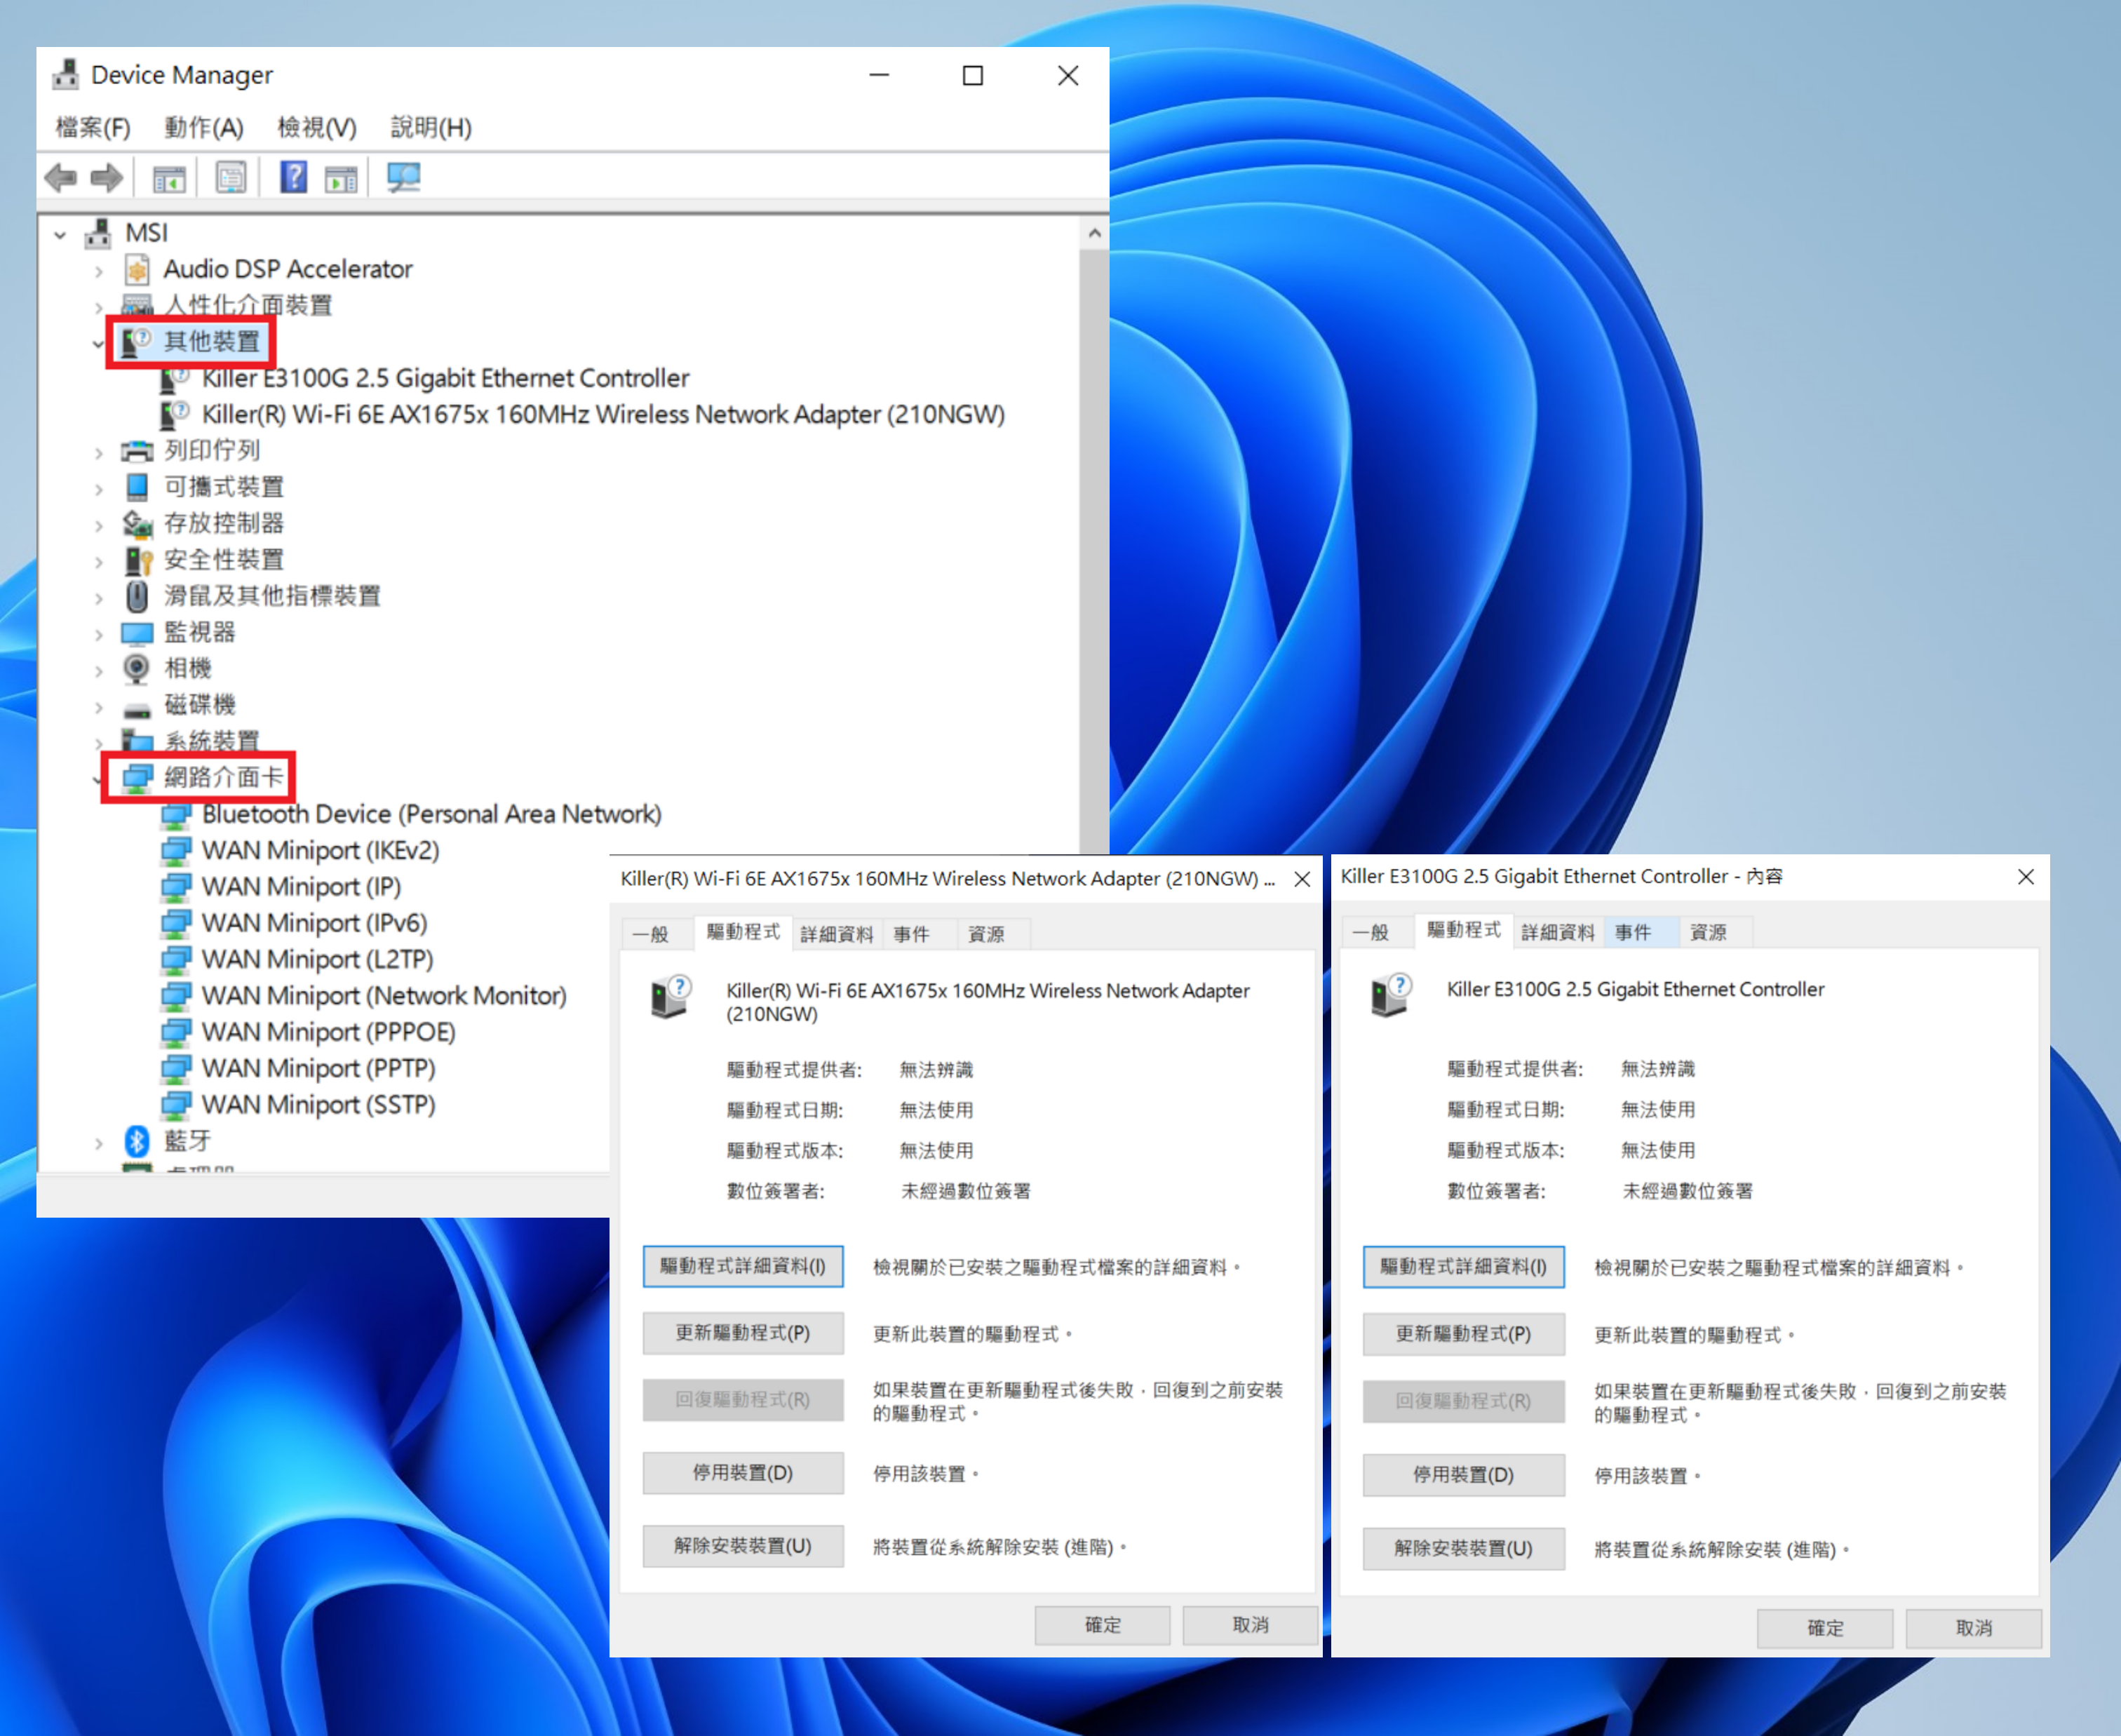Click the Scan for hardware changes monitor icon
Viewport: 2121px width, 1736px height.
[x=404, y=178]
